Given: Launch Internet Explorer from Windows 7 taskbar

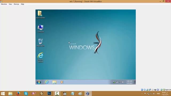Looking at the screenshot, I should [47, 82].
